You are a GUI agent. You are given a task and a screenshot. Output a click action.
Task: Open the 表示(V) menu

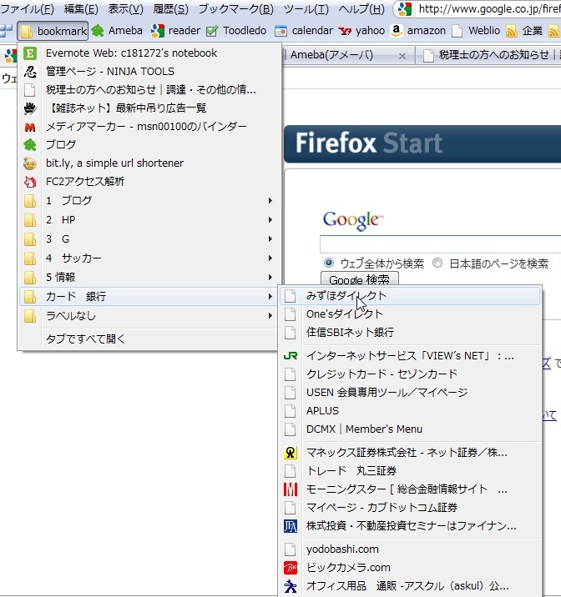(126, 9)
